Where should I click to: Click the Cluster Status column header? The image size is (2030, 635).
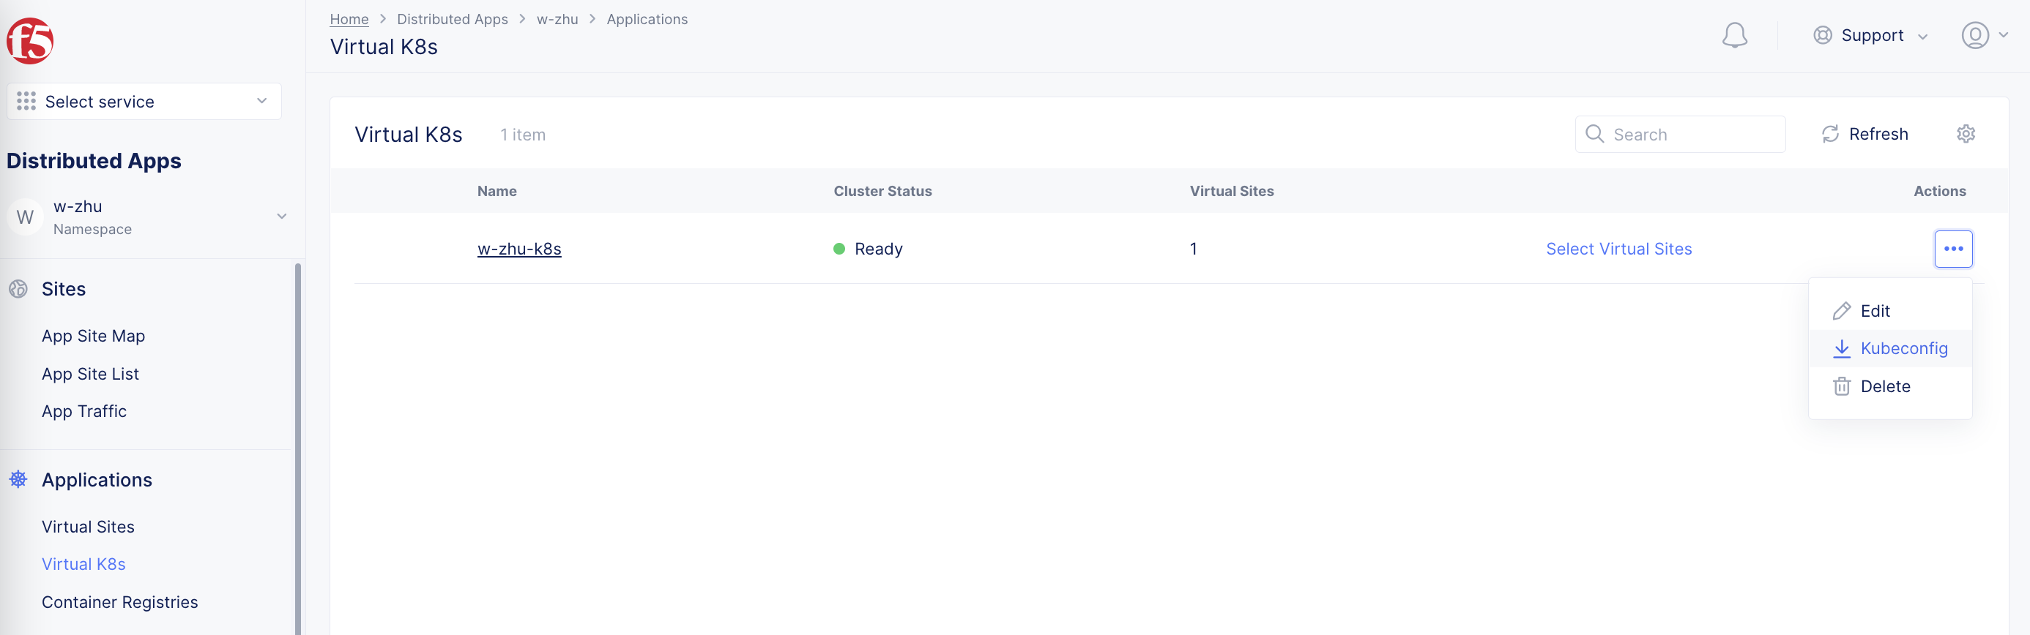click(x=882, y=191)
